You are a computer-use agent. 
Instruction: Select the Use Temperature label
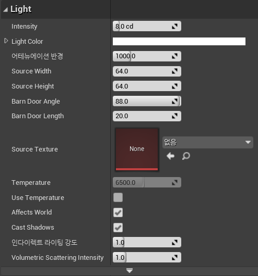tap(38, 198)
